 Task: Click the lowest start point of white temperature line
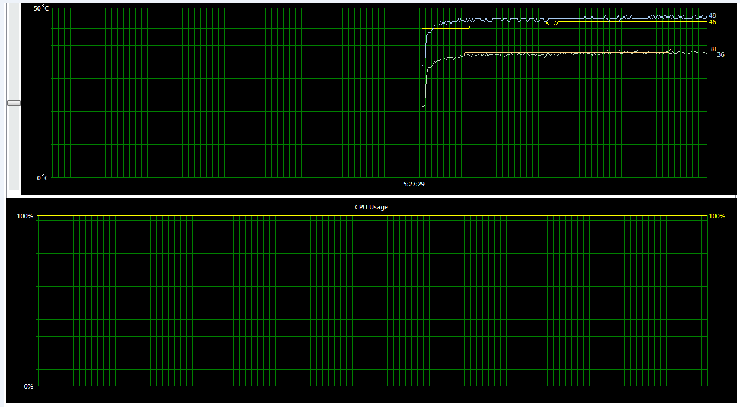pyautogui.click(x=423, y=106)
